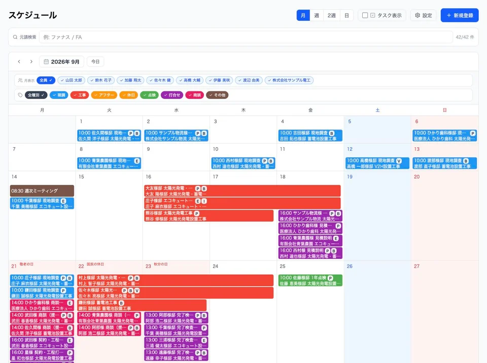Go to previous month with left chevron
Viewport: 487px width, 363px height.
19,61
